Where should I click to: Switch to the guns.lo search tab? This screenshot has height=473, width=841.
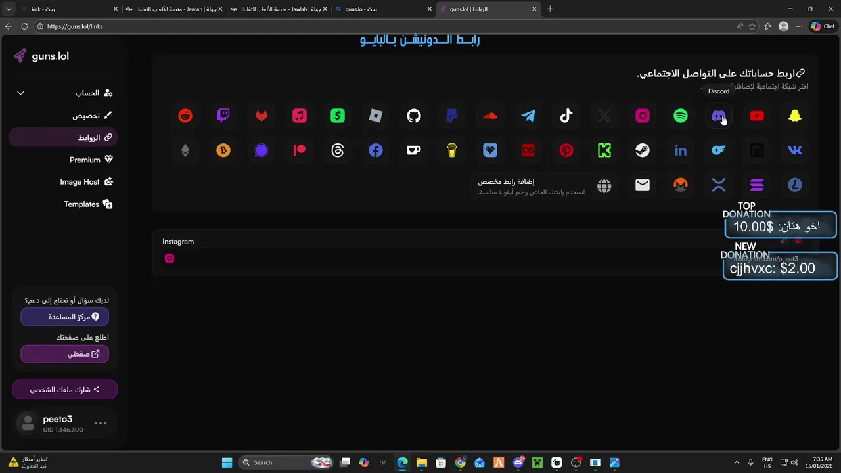coord(383,9)
